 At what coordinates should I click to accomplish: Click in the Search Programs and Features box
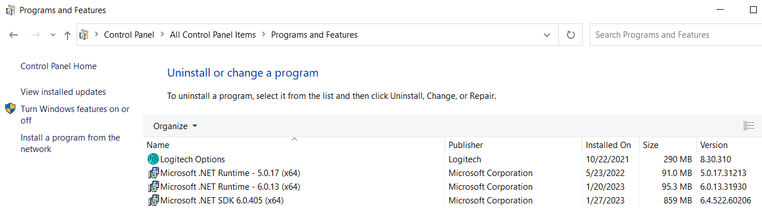(676, 35)
